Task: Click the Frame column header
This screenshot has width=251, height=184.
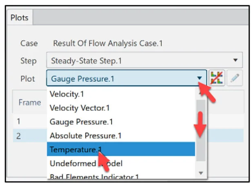Action: (x=29, y=102)
